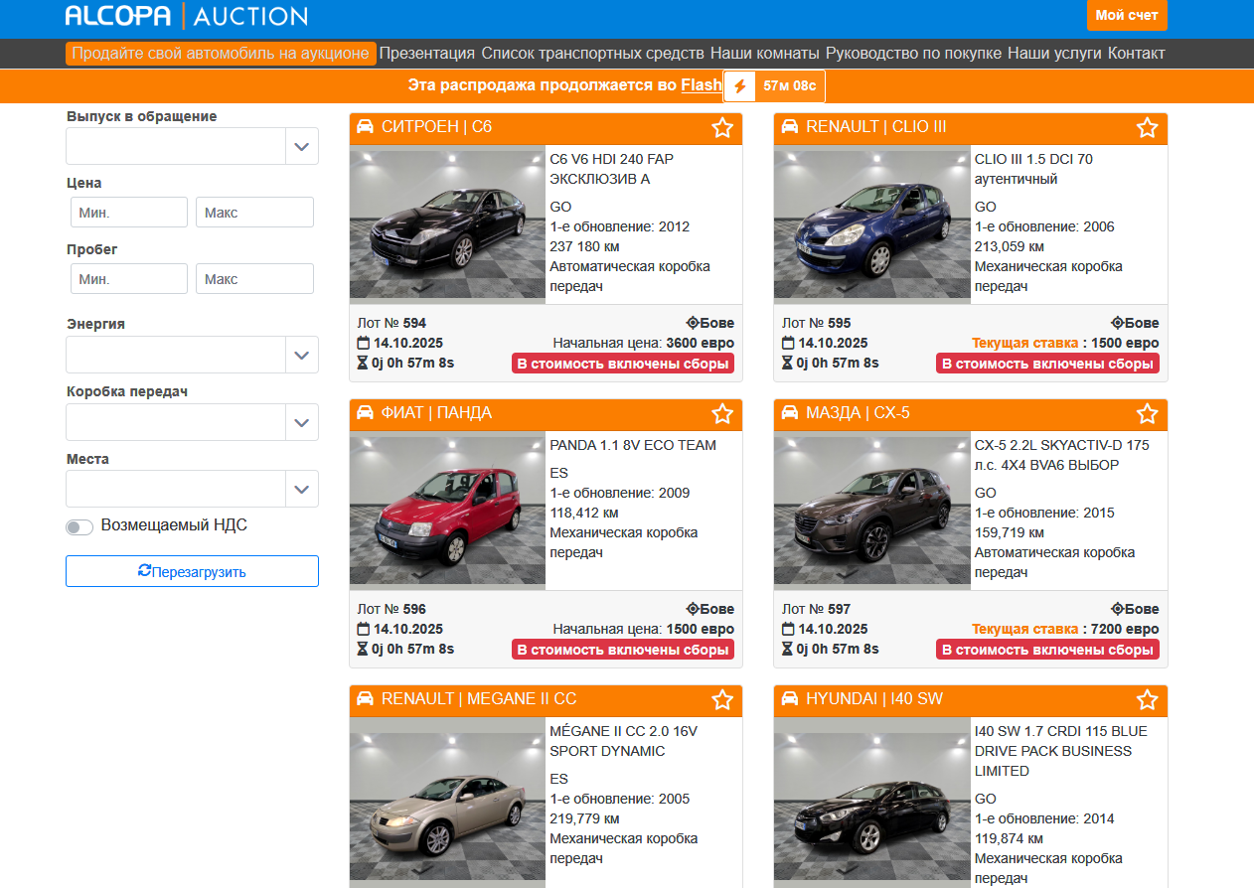Go to Руководство по покупке menu
The width and height of the screenshot is (1254, 888).
(913, 54)
